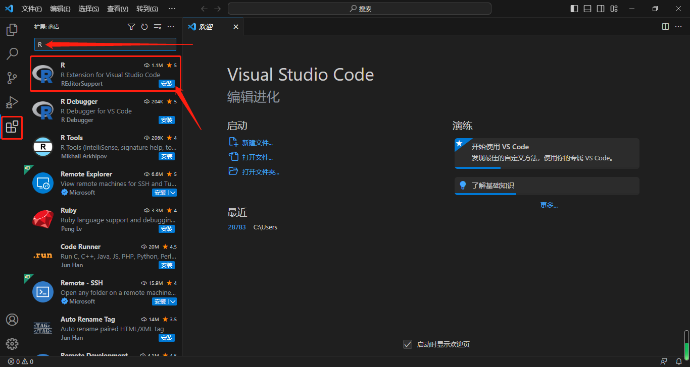Go back with navigation arrow

coord(204,9)
